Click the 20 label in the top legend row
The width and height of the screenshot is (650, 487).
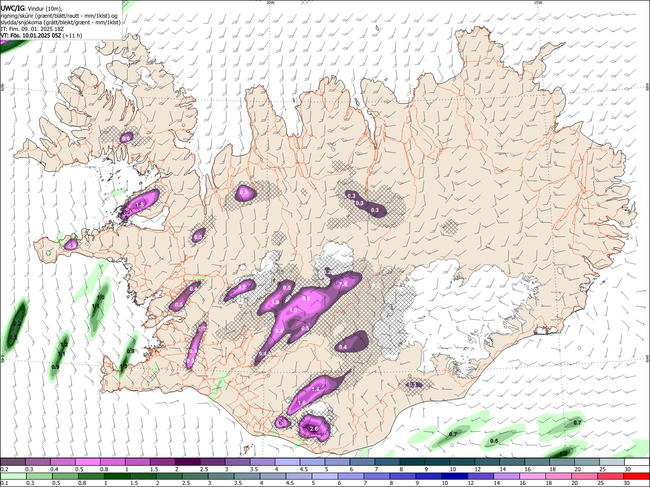[x=577, y=469]
